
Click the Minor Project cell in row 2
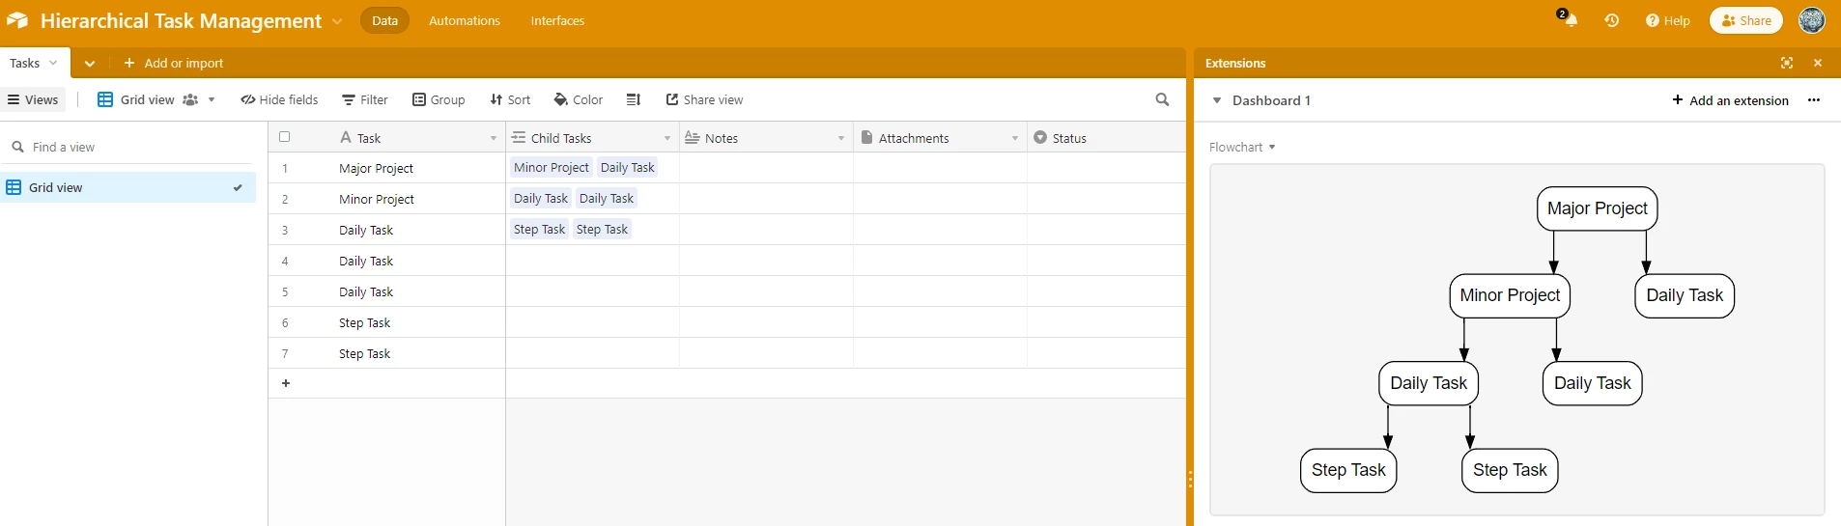point(386,199)
